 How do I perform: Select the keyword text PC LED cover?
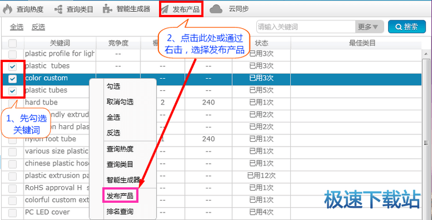click(x=47, y=212)
